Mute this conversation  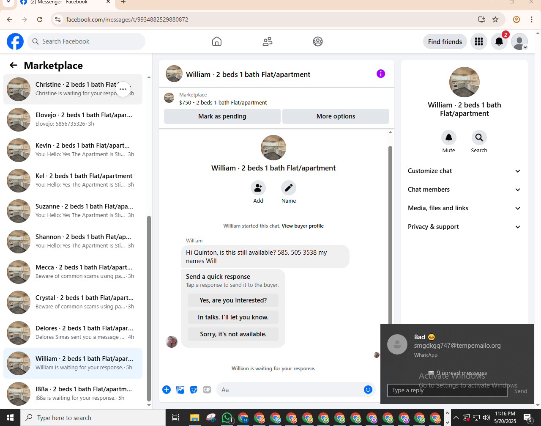point(449,137)
